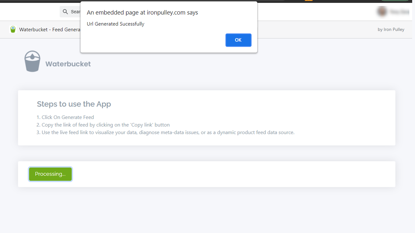This screenshot has height=233, width=415.
Task: Click OK in the alert dialog
Action: 238,40
